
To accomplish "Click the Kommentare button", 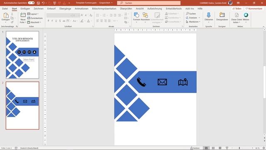I will pos(254,8).
